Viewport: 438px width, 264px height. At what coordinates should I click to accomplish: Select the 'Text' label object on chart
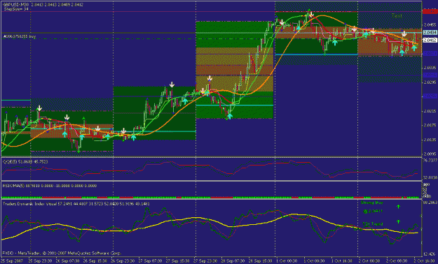397,16
